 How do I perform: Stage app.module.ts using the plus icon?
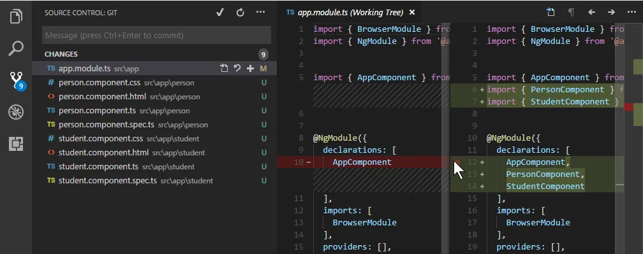point(250,68)
